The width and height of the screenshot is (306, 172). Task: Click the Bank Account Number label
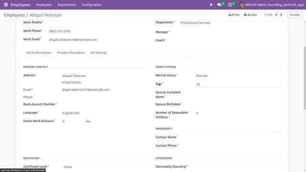tap(39, 104)
